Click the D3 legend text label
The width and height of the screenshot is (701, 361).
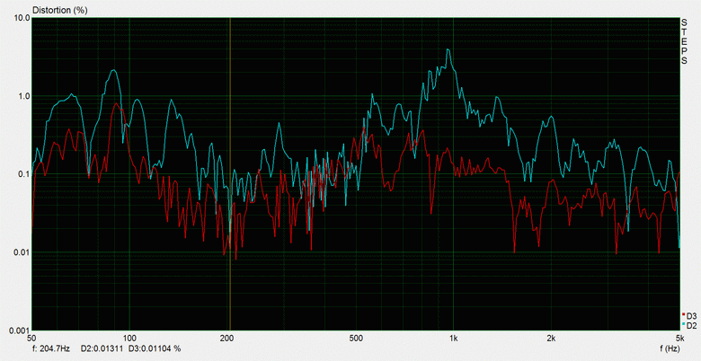coord(691,316)
